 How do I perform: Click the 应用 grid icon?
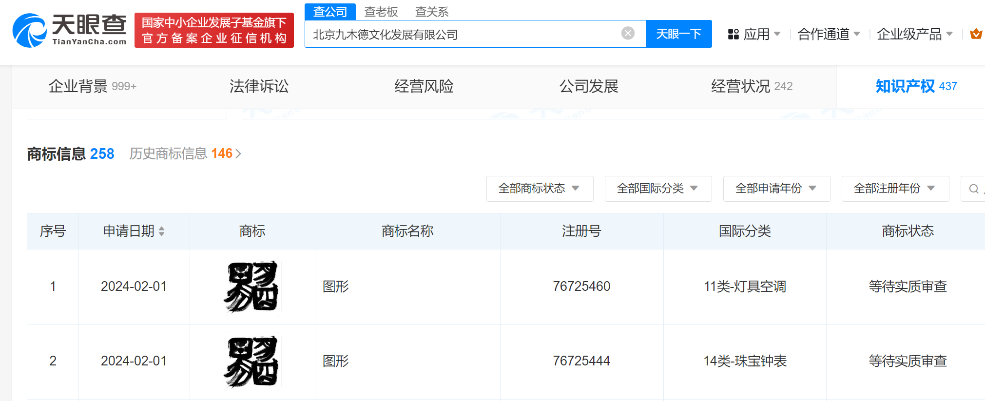click(733, 34)
